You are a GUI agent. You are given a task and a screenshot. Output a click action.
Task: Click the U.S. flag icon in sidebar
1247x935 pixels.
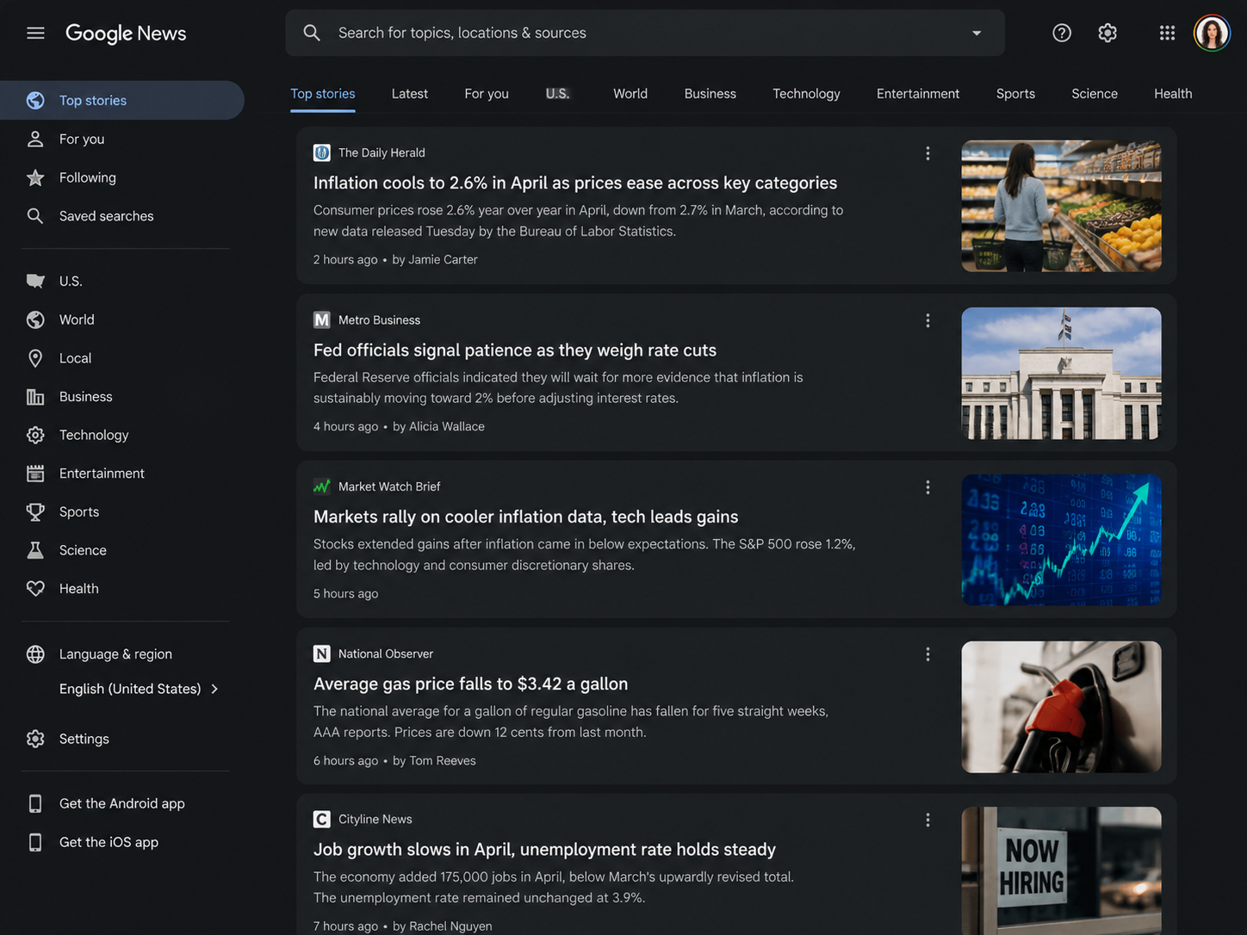point(35,281)
